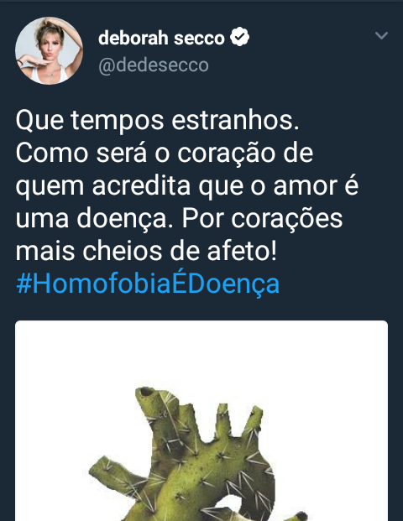Viewport: 403px width, 521px height.
Task: Click the blue verified badge checkmark
Action: pyautogui.click(x=240, y=37)
